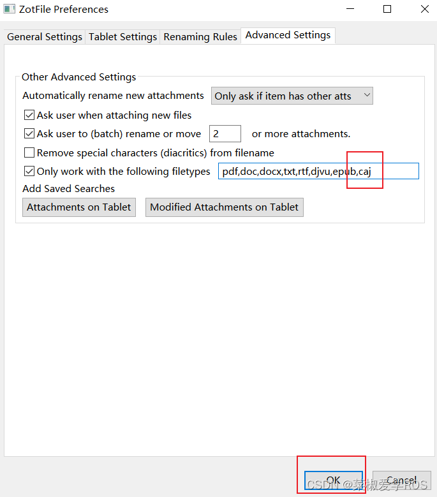The height and width of the screenshot is (497, 437).
Task: Click Modified Attachments on Tablet button
Action: (225, 207)
